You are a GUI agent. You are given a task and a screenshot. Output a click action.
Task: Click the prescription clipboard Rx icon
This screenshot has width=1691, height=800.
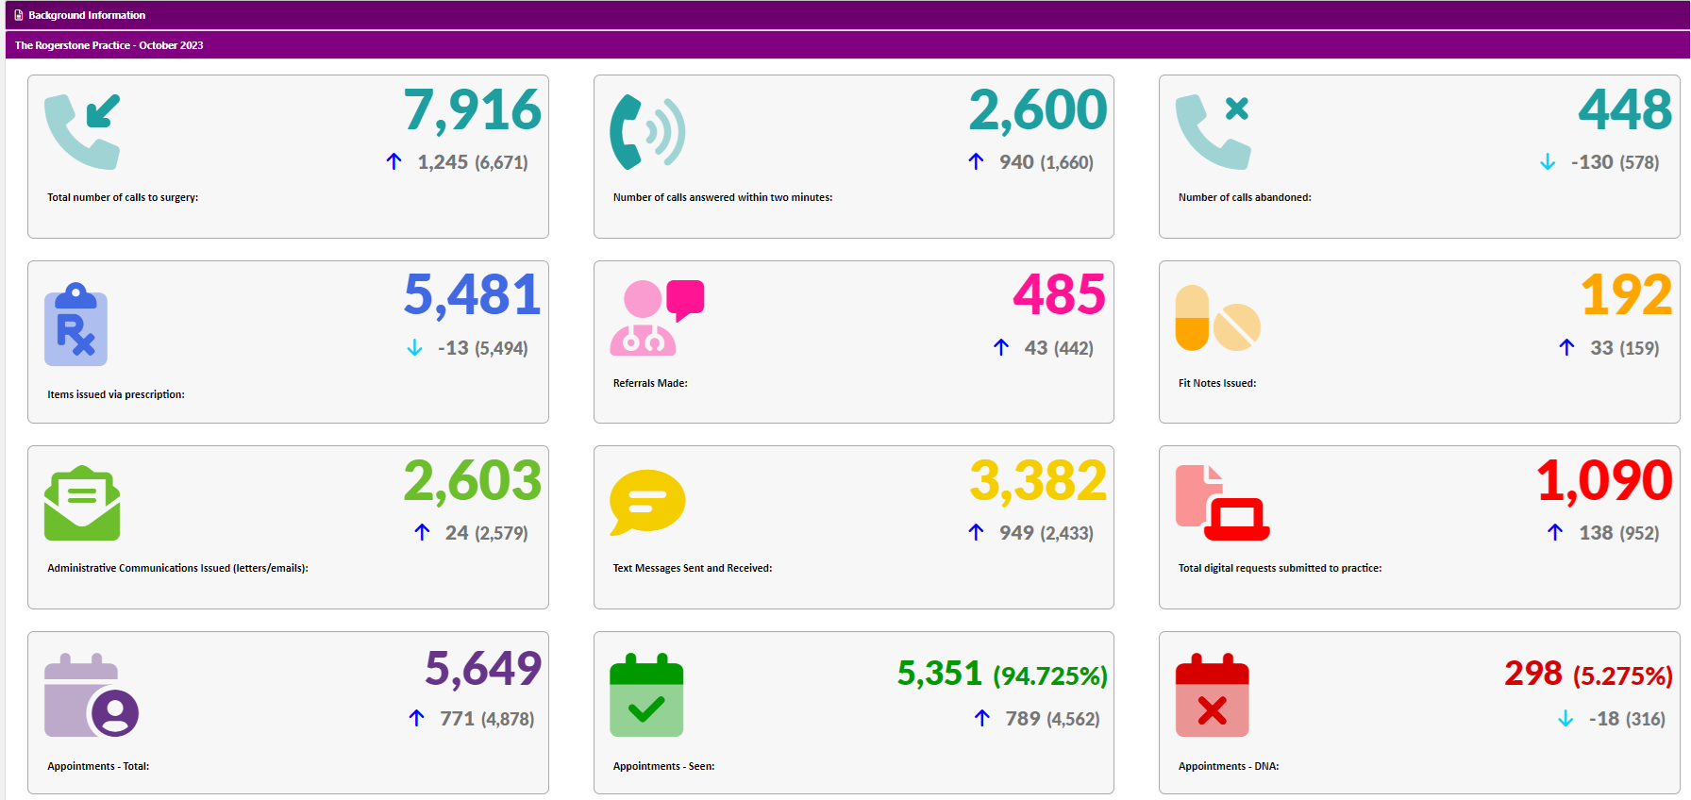pyautogui.click(x=75, y=324)
